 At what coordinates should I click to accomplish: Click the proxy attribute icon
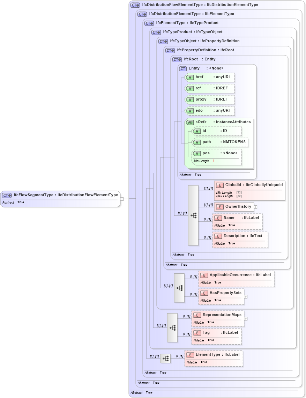pos(190,99)
